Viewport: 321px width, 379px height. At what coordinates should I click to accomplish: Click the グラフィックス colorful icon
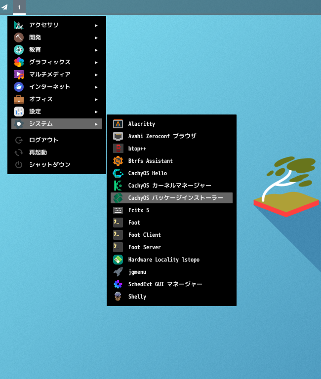click(x=19, y=62)
